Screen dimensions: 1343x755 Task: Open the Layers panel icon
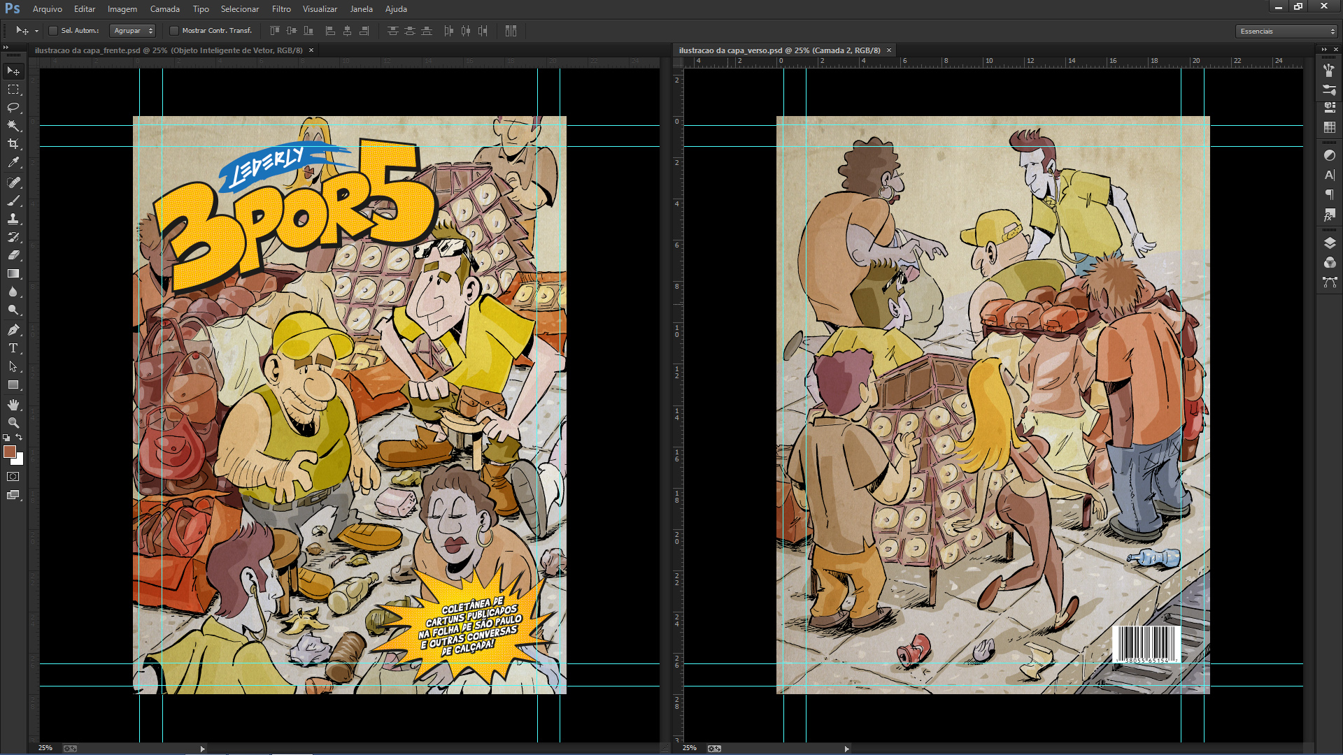pos(1330,243)
